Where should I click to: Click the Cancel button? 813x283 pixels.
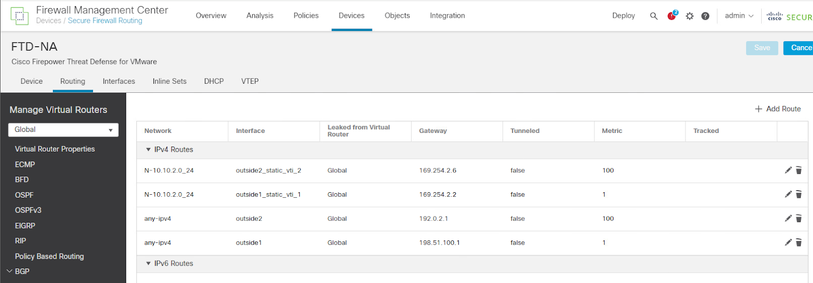tap(799, 48)
